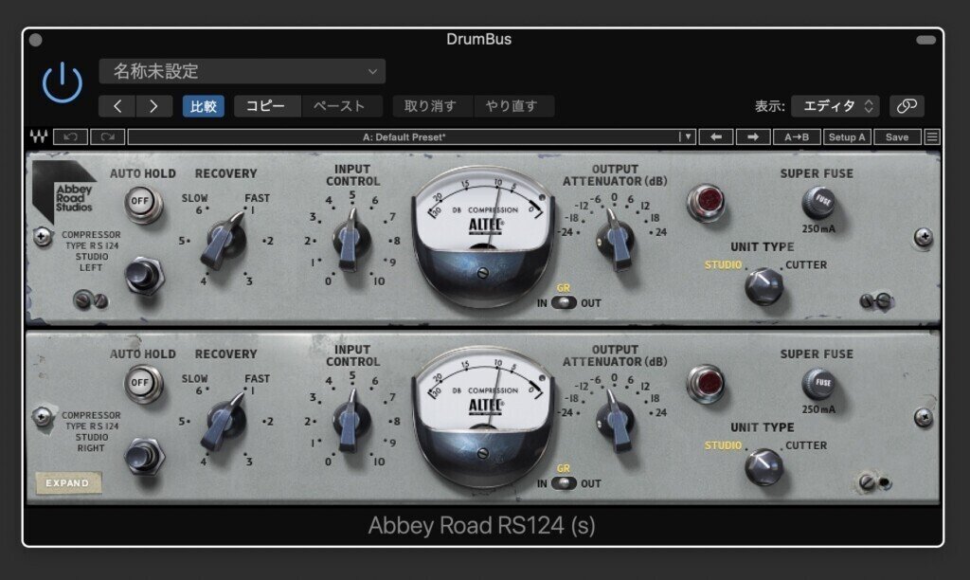970x580 pixels.
Task: Click the Save preset button
Action: click(896, 136)
